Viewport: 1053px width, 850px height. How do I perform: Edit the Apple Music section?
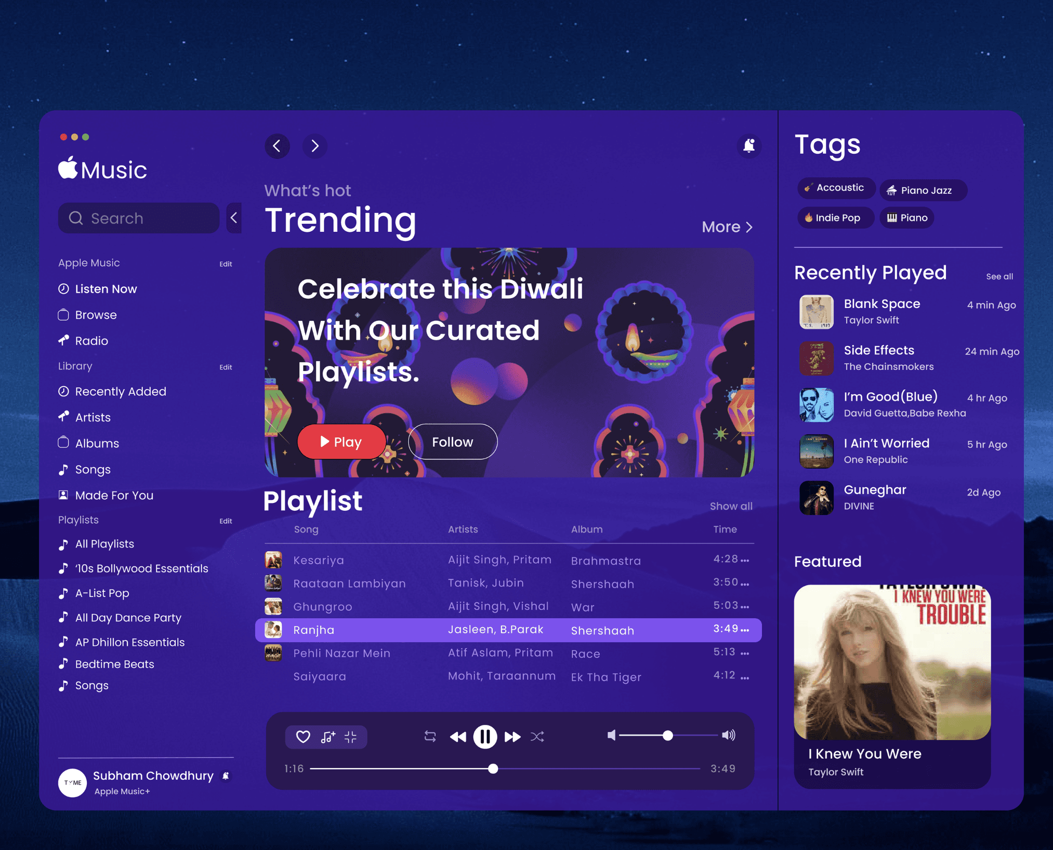[x=226, y=264]
